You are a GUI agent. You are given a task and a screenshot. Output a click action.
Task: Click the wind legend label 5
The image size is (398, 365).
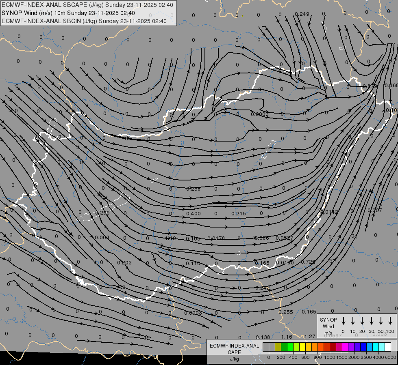pyautogui.click(x=343, y=331)
